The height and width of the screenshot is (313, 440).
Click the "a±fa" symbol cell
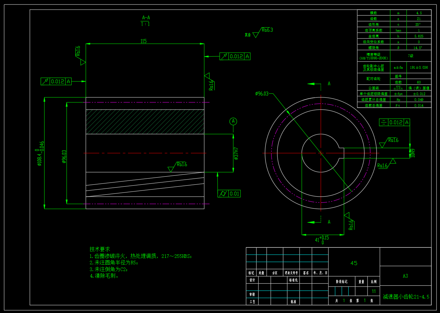[398, 67]
